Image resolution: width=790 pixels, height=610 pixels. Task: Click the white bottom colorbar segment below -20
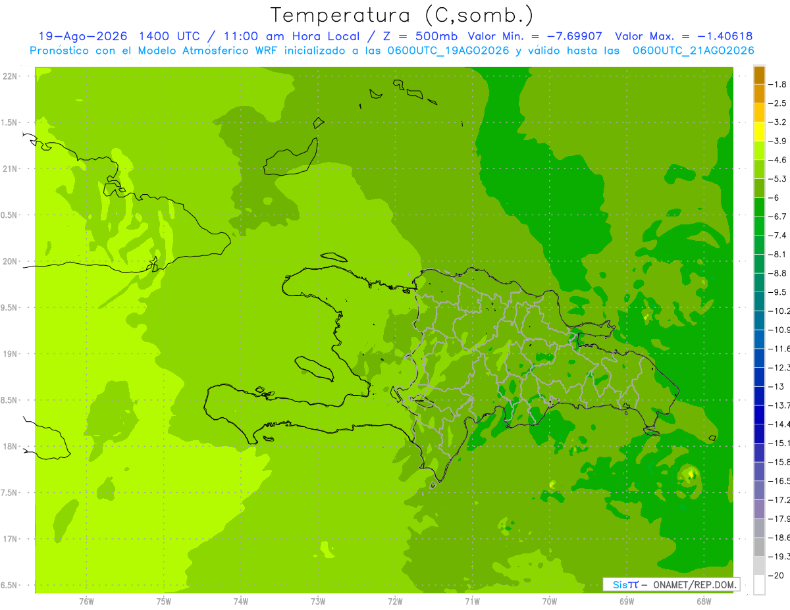[759, 585]
